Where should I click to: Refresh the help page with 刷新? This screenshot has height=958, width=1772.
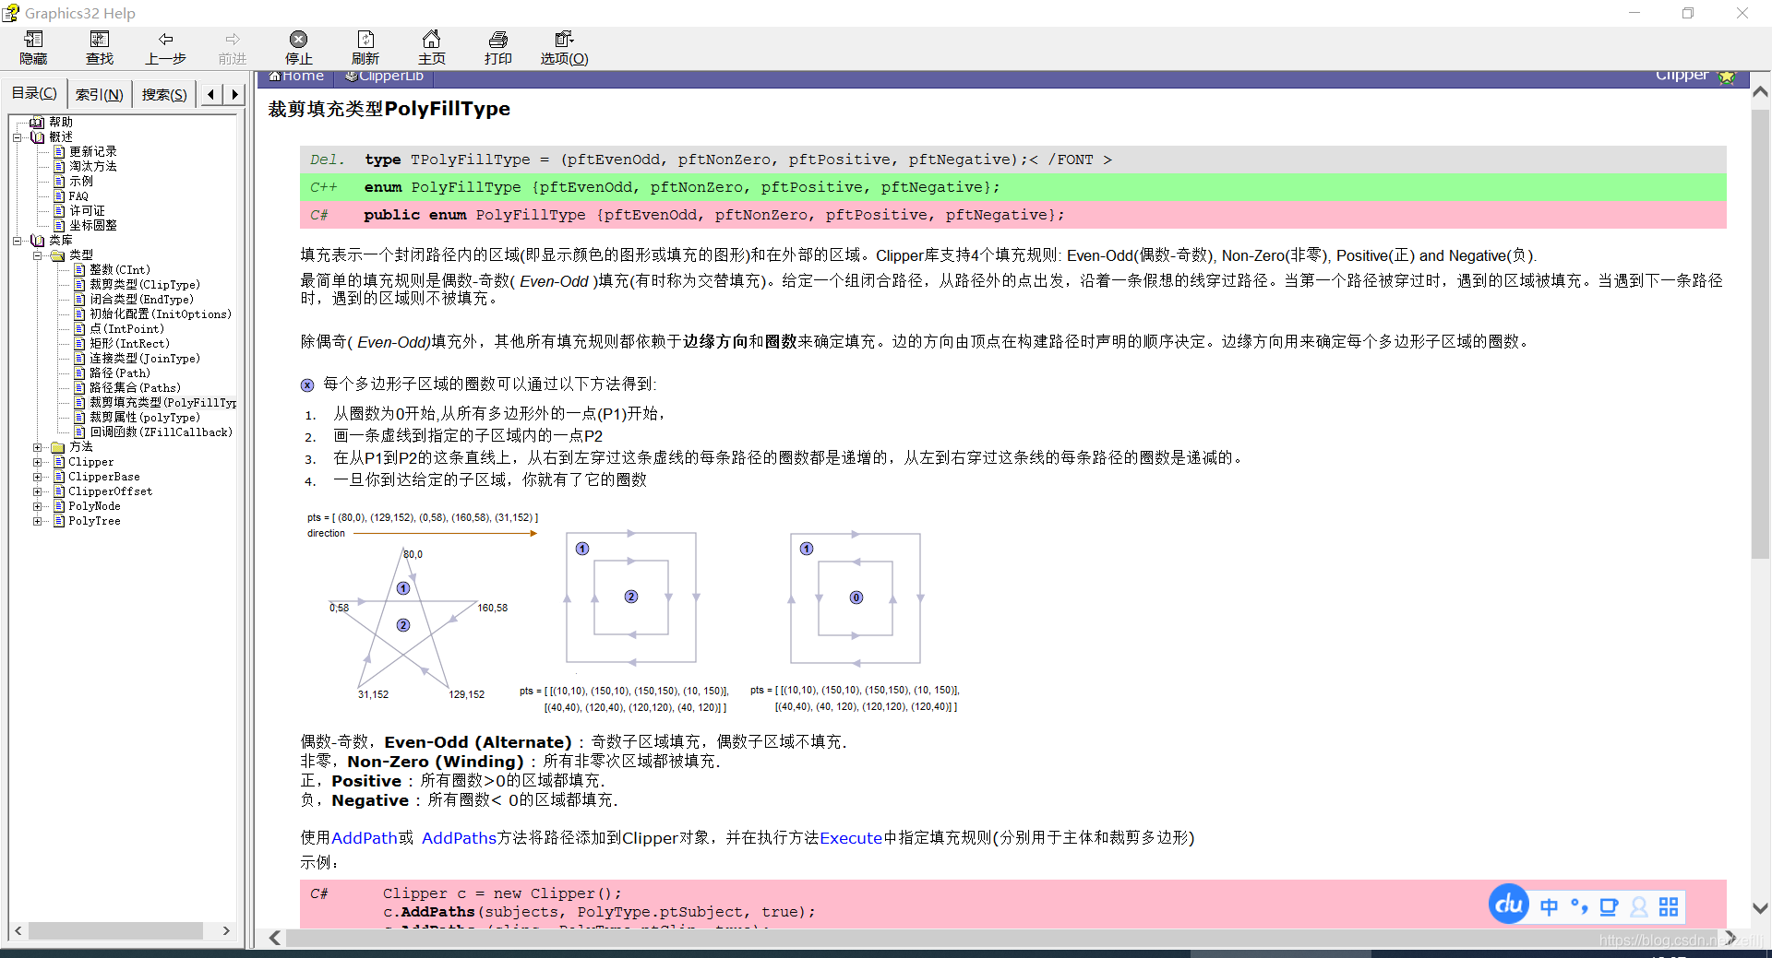click(x=365, y=48)
